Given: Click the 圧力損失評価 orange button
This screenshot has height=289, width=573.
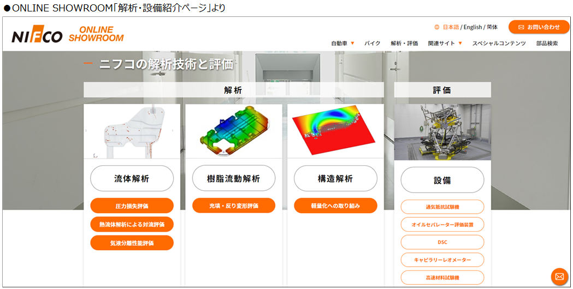Looking at the screenshot, I should pos(132,206).
